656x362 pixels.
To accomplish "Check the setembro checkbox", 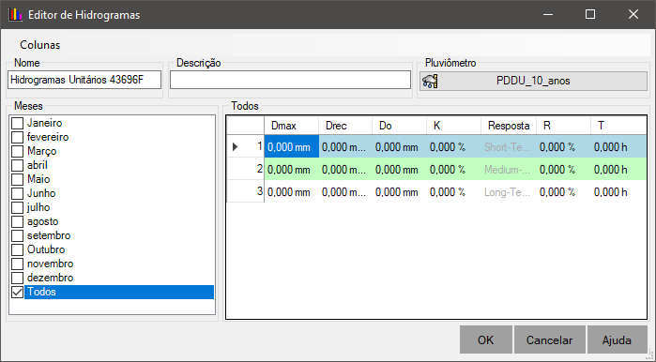I will [x=17, y=235].
